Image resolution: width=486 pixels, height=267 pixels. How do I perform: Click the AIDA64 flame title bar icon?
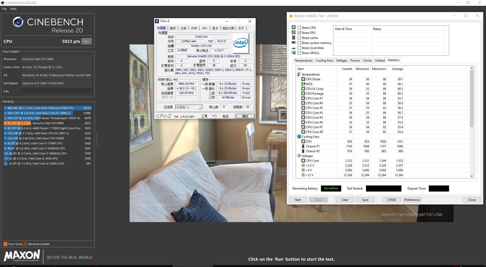tap(291, 16)
